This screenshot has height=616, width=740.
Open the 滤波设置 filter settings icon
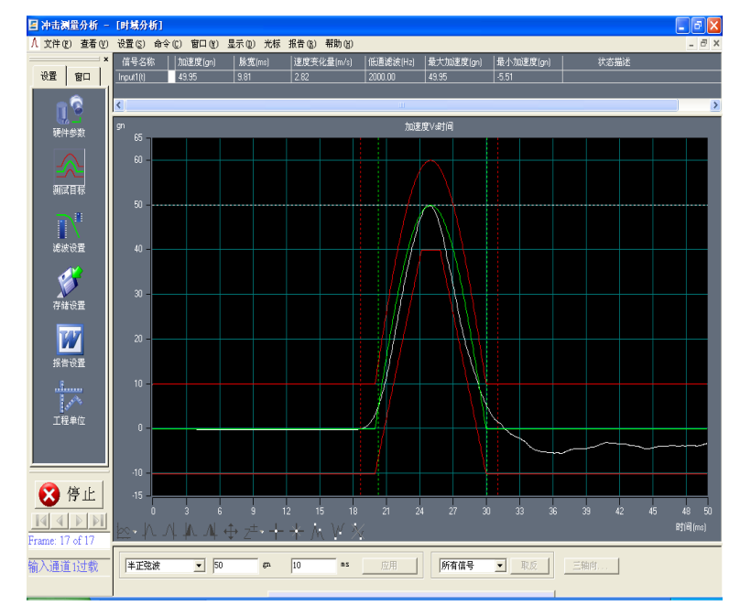point(69,225)
